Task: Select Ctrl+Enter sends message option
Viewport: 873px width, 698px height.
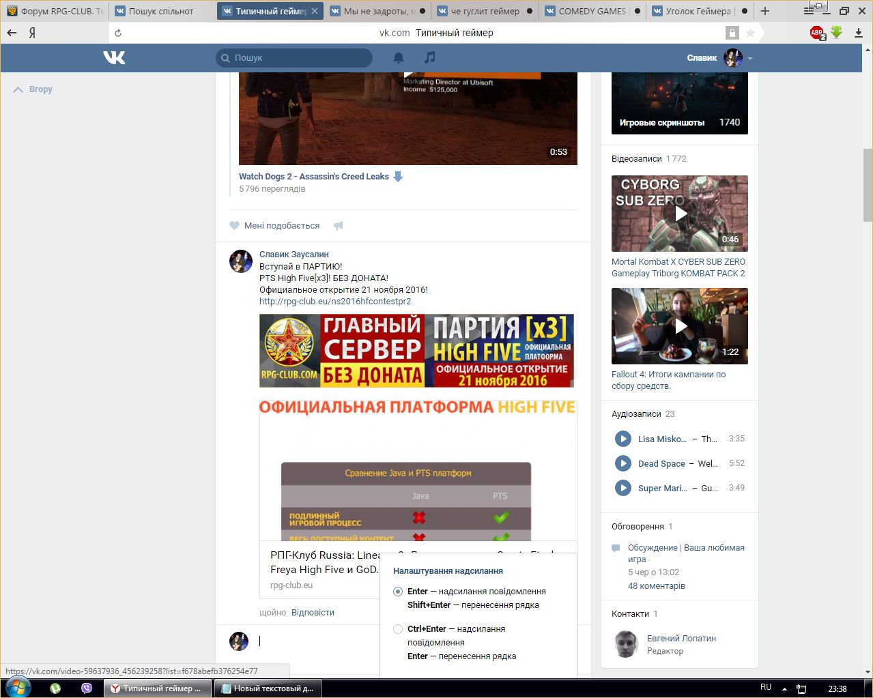Action: click(398, 629)
